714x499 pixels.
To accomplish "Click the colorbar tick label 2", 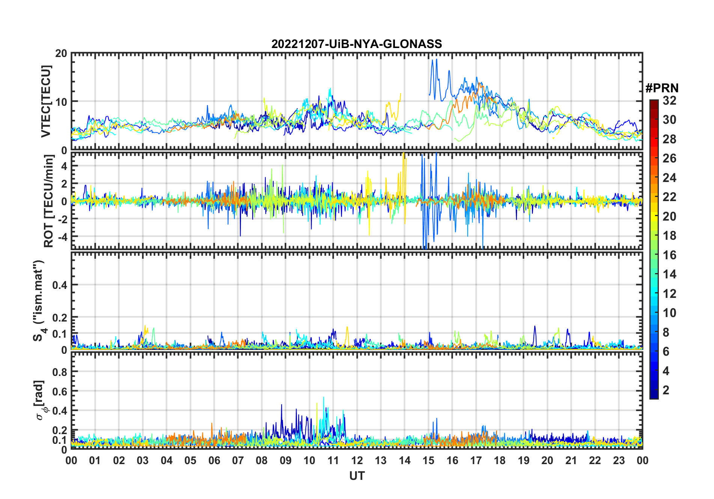I will click(666, 390).
